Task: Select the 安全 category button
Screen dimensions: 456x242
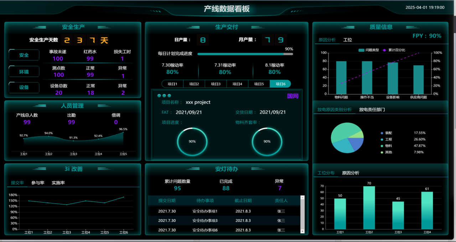Action: [24, 55]
